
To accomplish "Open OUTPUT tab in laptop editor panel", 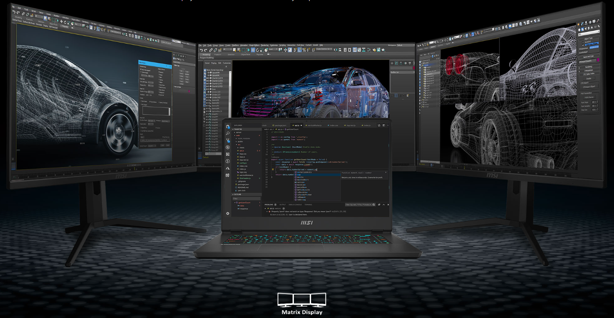I will (282, 205).
